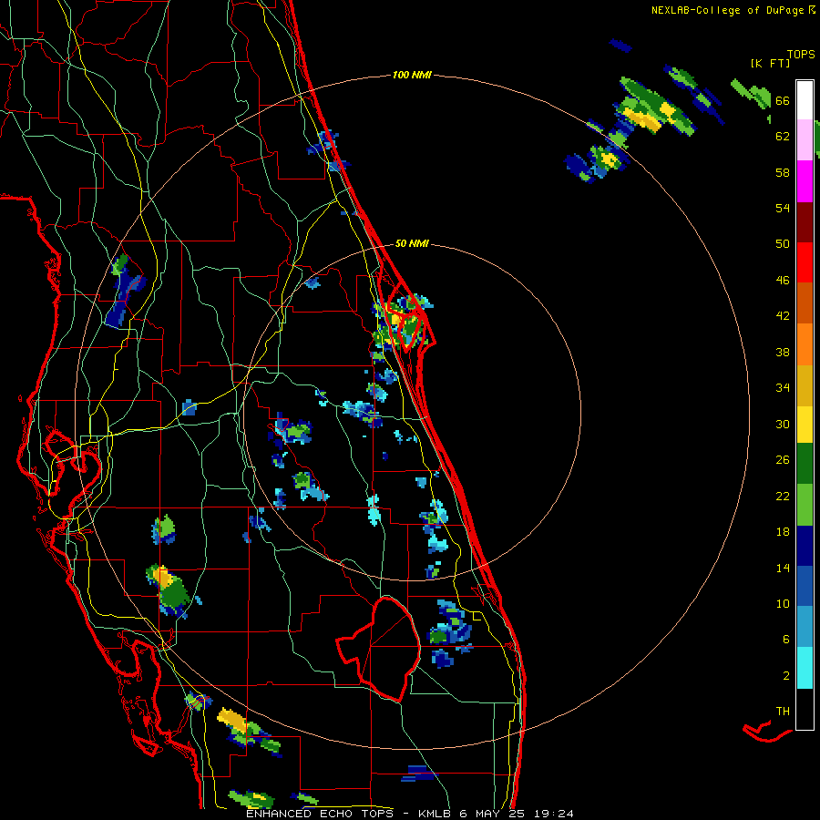Screen dimensions: 820x820
Task: Click the "2" scale value
Action: tap(786, 676)
